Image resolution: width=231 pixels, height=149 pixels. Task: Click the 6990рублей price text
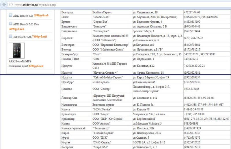(17, 29)
